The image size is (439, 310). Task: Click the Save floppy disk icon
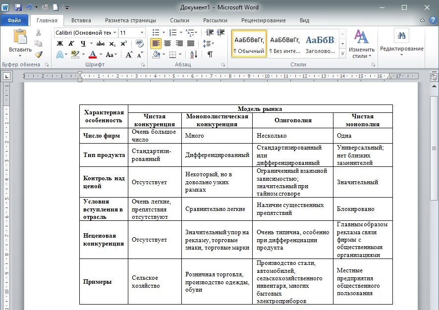click(x=18, y=7)
